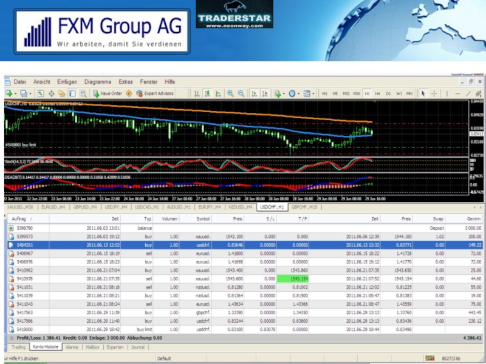Image resolution: width=486 pixels, height=364 pixels.
Task: Select the crosshair tool
Action: coord(434,93)
